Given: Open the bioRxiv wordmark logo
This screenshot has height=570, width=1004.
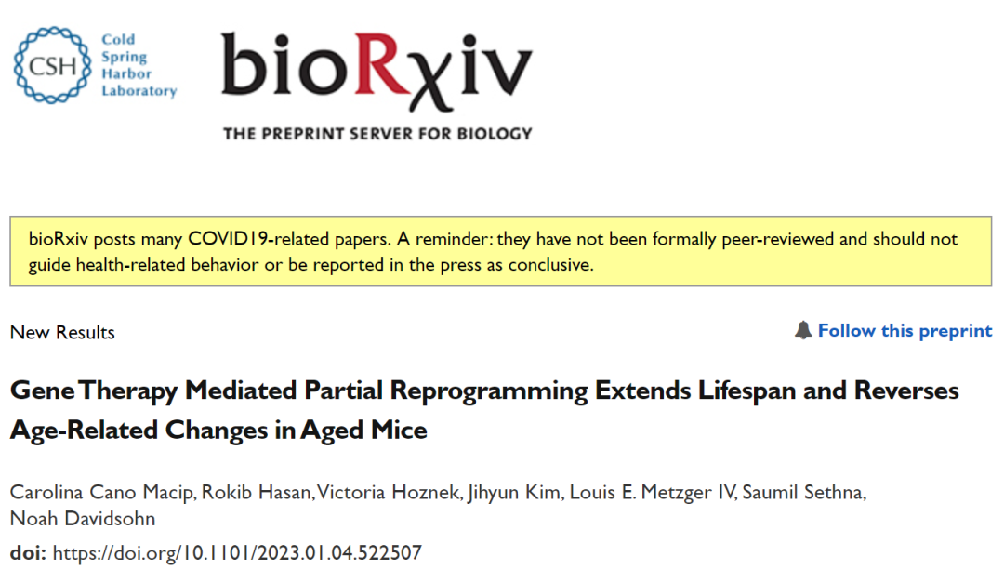Looking at the screenshot, I should (377, 72).
